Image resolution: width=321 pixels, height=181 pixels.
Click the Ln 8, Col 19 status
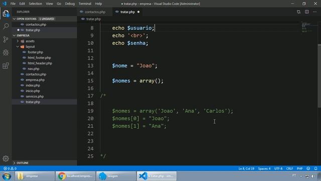[246, 168]
